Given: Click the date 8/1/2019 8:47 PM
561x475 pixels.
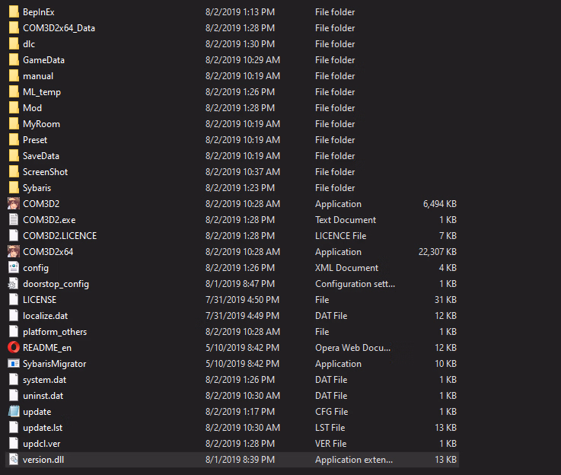Looking at the screenshot, I should (240, 284).
